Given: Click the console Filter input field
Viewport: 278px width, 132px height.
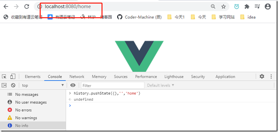Looking at the screenshot, I should point(112,85).
